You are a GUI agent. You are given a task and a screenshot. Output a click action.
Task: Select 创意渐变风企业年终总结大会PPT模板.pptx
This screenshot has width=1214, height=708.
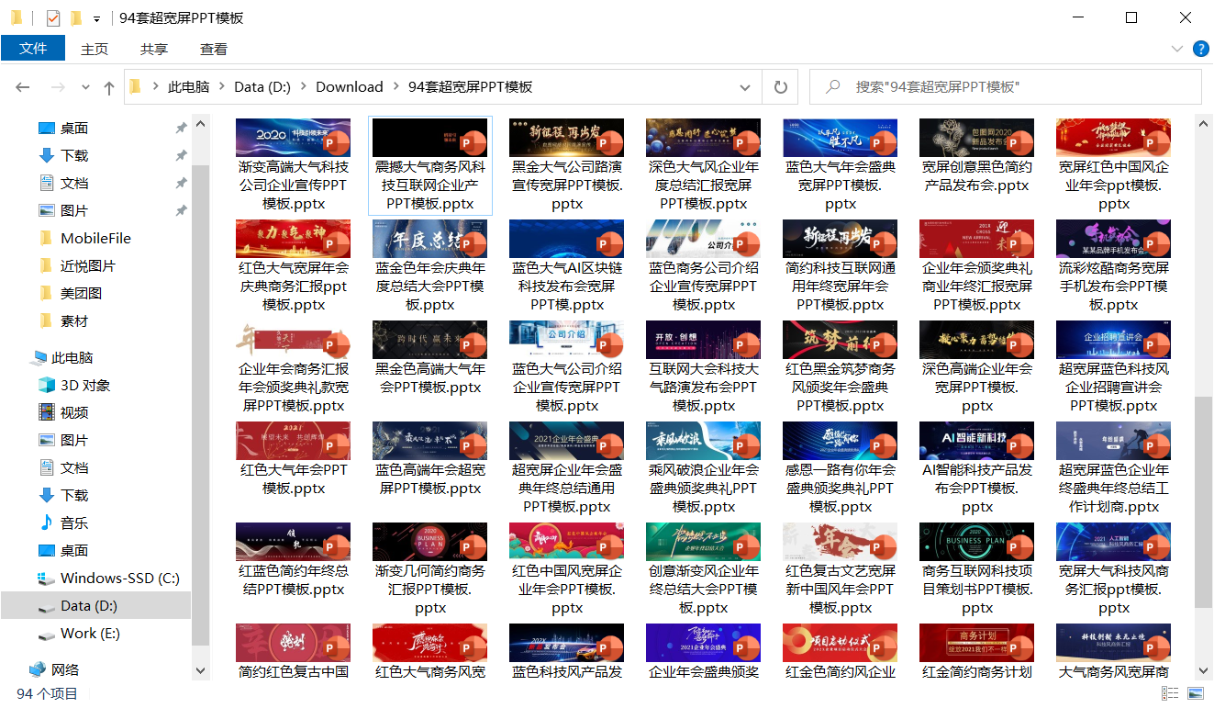(x=704, y=569)
